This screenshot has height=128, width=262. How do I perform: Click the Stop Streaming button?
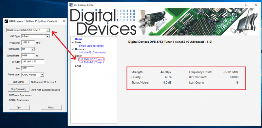click(18, 89)
